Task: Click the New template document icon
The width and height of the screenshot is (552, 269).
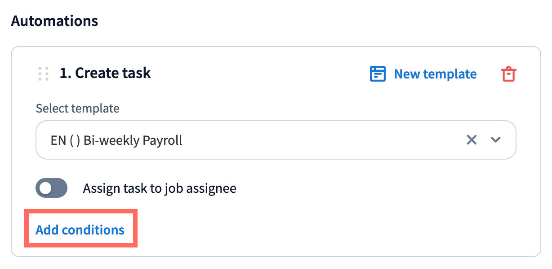Action: click(378, 74)
